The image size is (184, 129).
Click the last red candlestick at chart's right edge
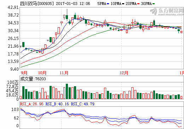(181, 32)
